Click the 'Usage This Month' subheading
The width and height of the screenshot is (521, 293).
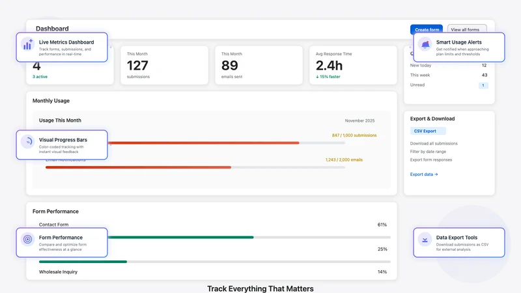point(60,120)
